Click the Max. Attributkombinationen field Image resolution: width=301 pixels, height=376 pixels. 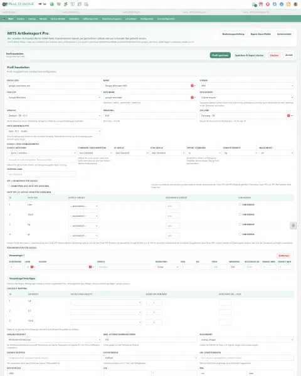150,340
